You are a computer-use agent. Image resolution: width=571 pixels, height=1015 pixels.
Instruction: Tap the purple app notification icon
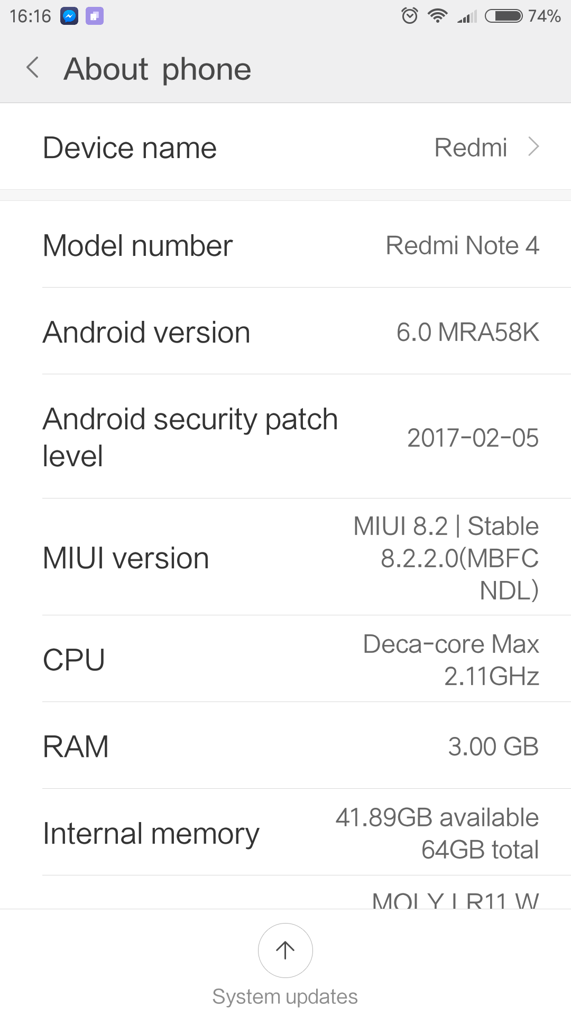(95, 16)
